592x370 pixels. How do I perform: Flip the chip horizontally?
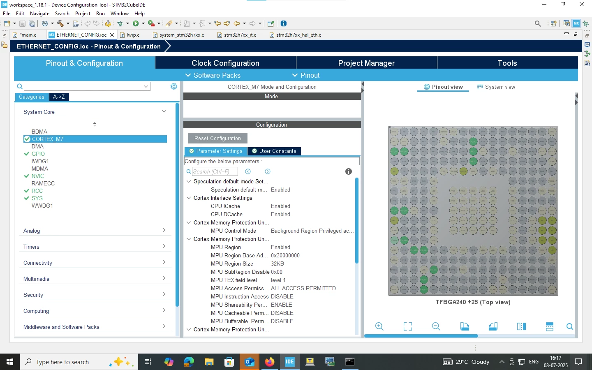pos(521,326)
